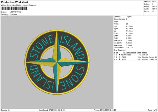Click the thread code '1064'
158x112 pixels.
[139, 57]
